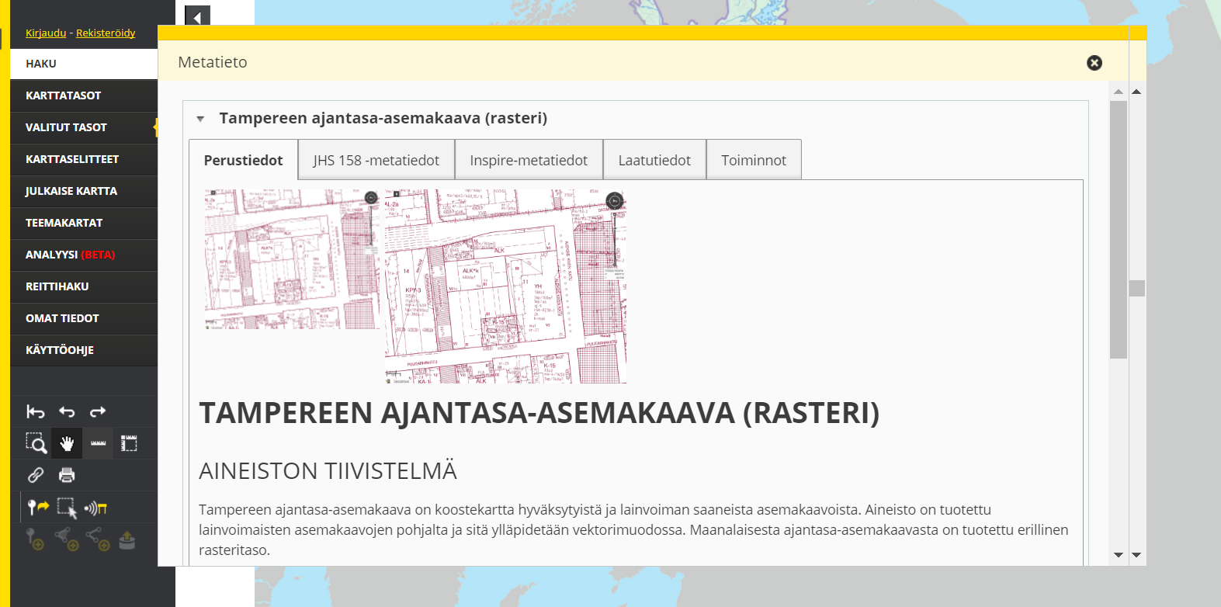Click the Kirjaudu login link
Image resolution: width=1221 pixels, height=607 pixels.
[46, 33]
